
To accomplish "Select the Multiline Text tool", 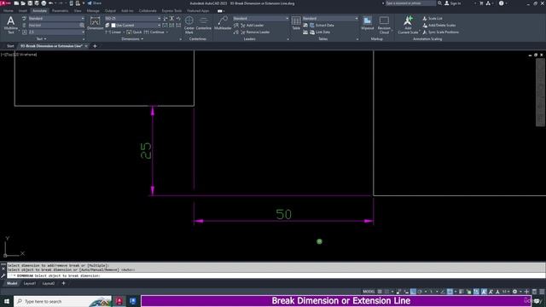I will (10, 25).
